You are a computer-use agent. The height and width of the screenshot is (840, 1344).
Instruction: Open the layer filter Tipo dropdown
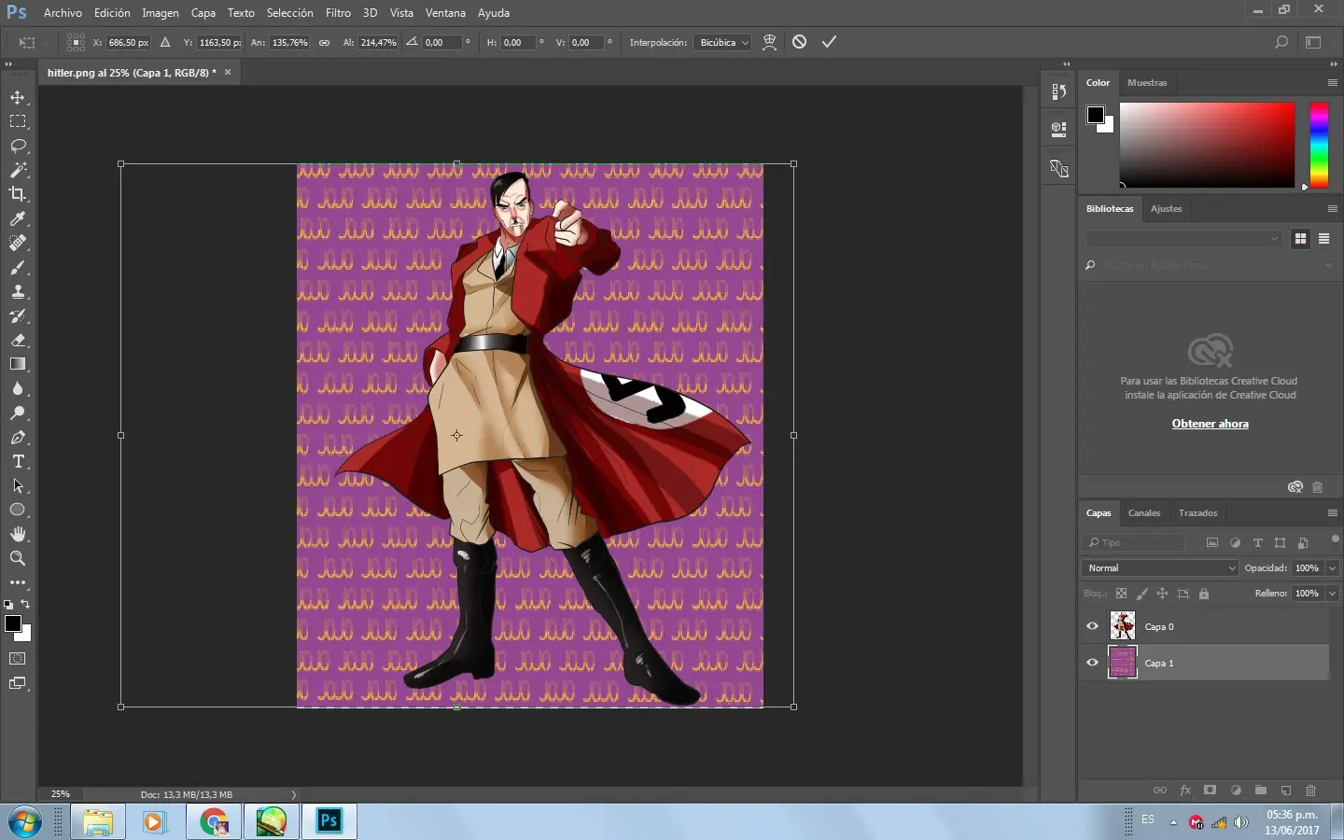pos(1133,542)
